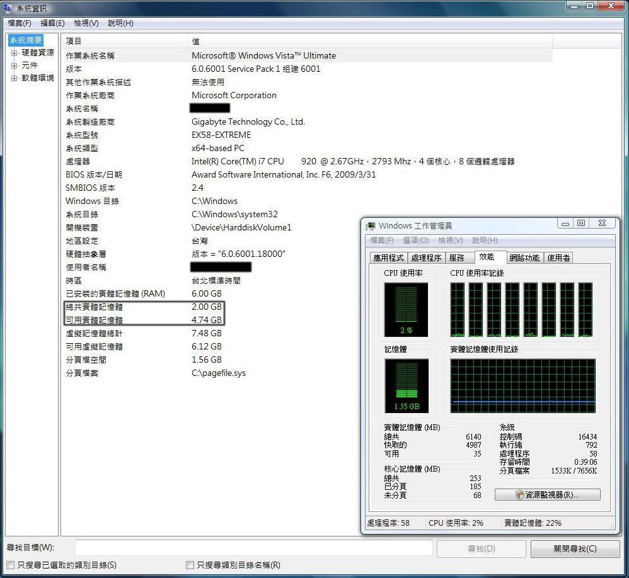Click the 關閉尋找(C) button
Image resolution: width=629 pixels, height=578 pixels.
[575, 549]
